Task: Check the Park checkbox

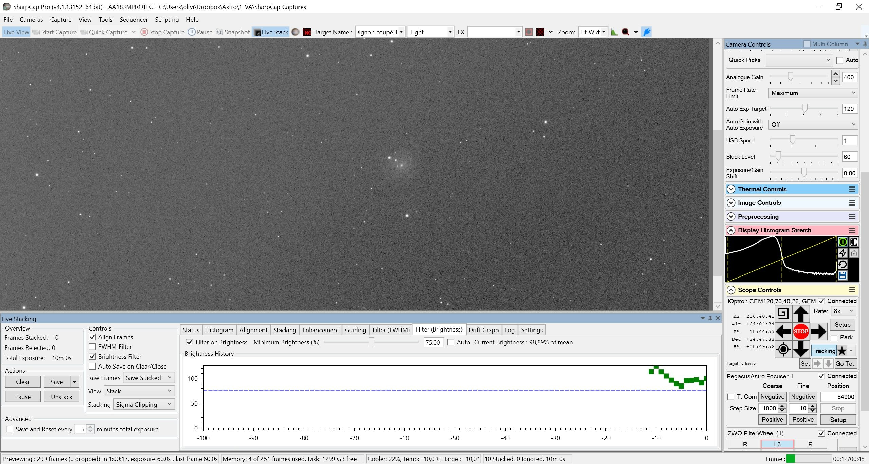Action: pyautogui.click(x=834, y=338)
